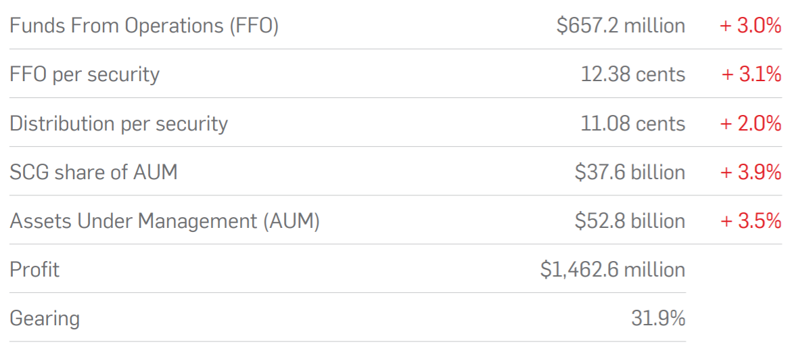Select the 11.08 cents distribution value
This screenshot has width=796, height=351.
(x=633, y=124)
